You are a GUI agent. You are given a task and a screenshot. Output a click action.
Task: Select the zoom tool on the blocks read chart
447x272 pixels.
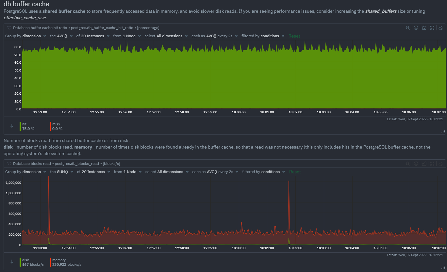pyautogui.click(x=408, y=164)
